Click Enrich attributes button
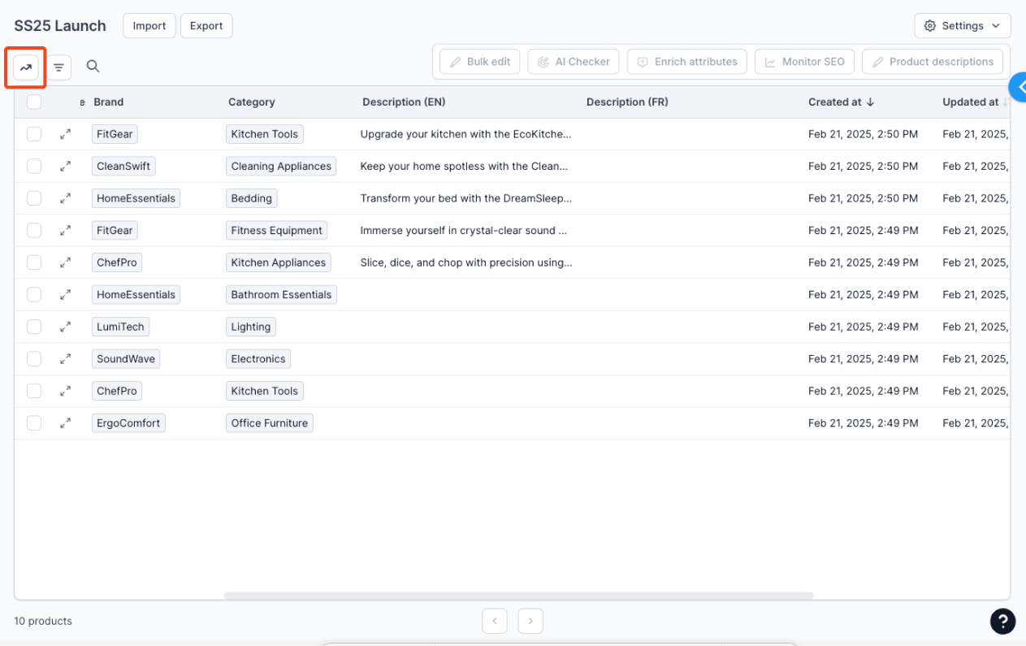The image size is (1026, 646). click(x=687, y=62)
